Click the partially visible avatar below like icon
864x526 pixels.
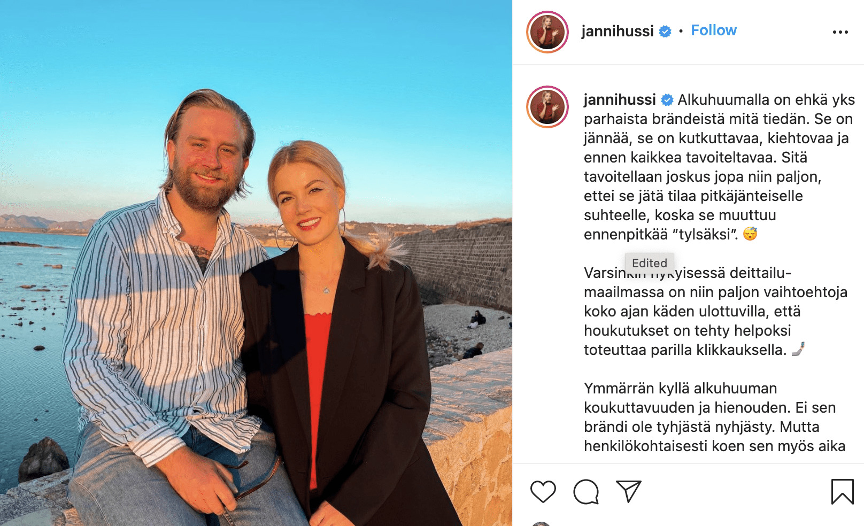(x=541, y=524)
